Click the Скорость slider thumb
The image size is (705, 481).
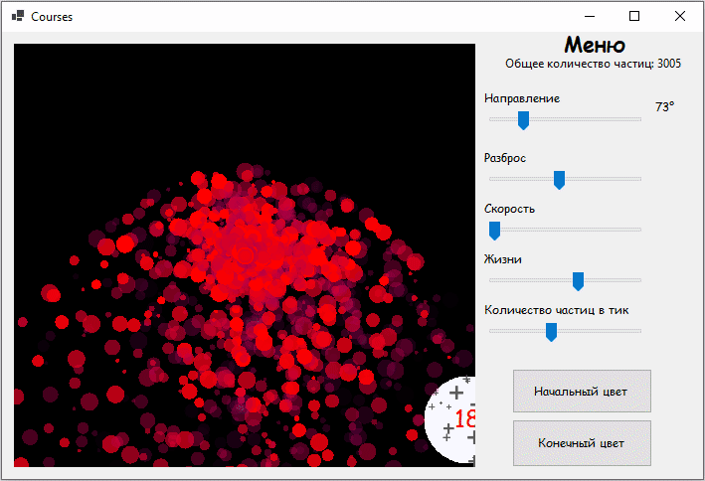coord(494,231)
